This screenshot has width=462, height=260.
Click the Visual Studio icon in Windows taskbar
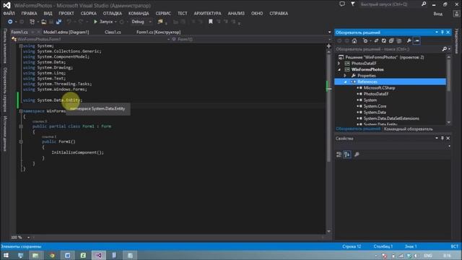point(99,255)
